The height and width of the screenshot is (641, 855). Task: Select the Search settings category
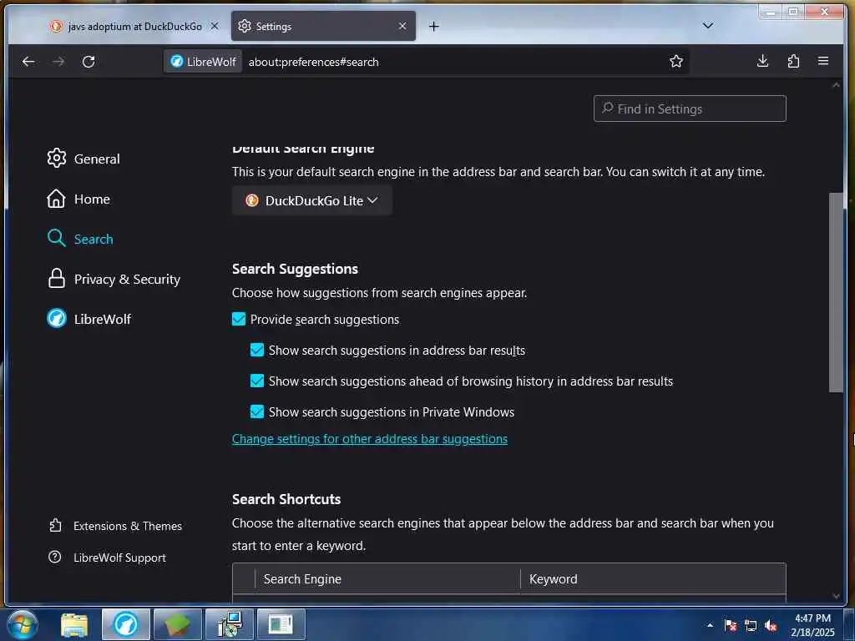[x=80, y=239]
